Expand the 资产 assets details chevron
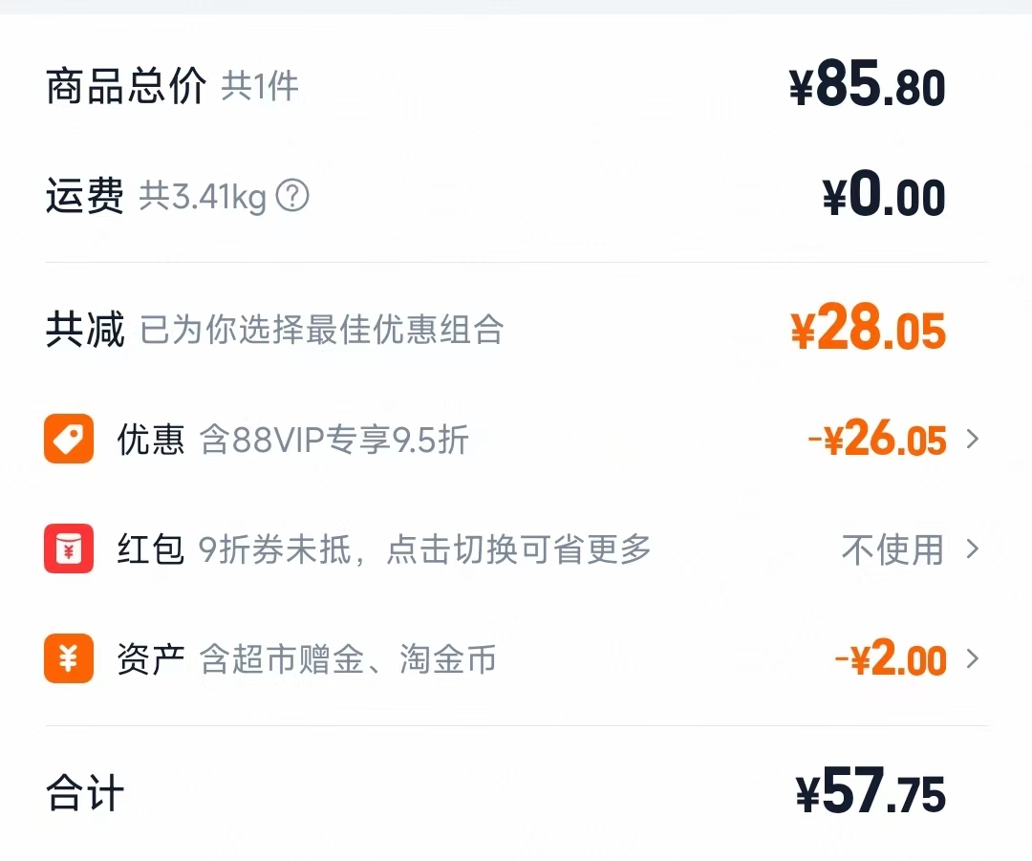This screenshot has height=861, width=1032. tap(974, 659)
